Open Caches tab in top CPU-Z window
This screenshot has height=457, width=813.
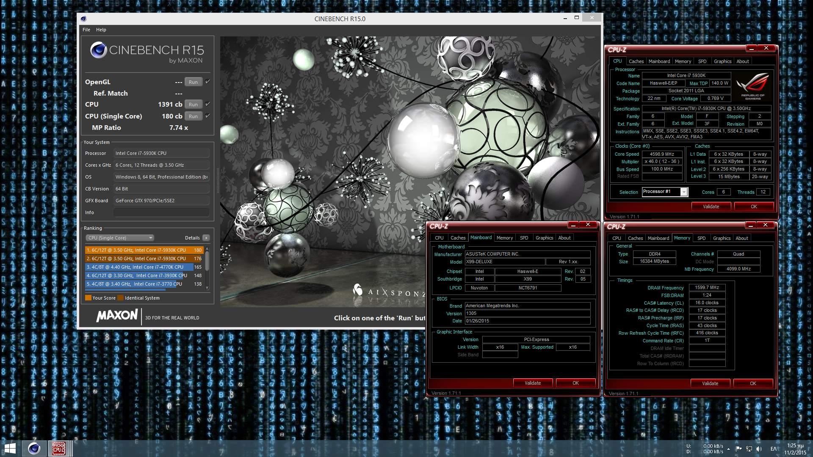click(x=636, y=61)
